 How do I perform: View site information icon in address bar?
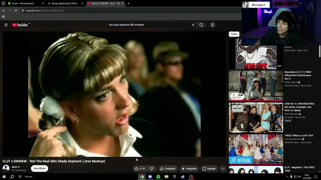[x=23, y=10]
